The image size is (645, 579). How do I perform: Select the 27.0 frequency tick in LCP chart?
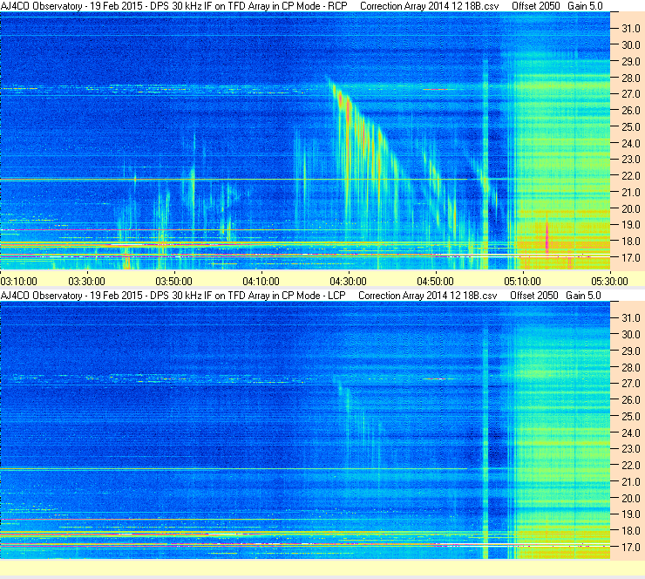pos(630,384)
